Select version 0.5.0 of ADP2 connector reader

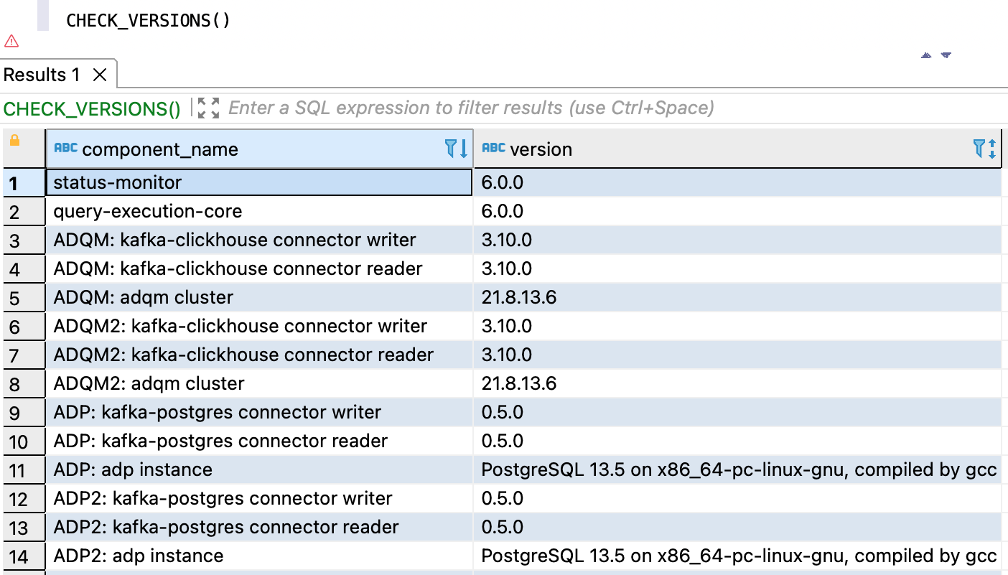click(x=737, y=527)
